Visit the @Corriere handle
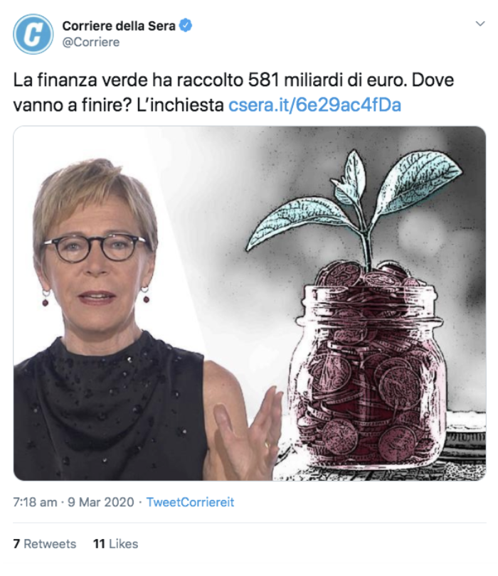498x576 pixels. 91,42
